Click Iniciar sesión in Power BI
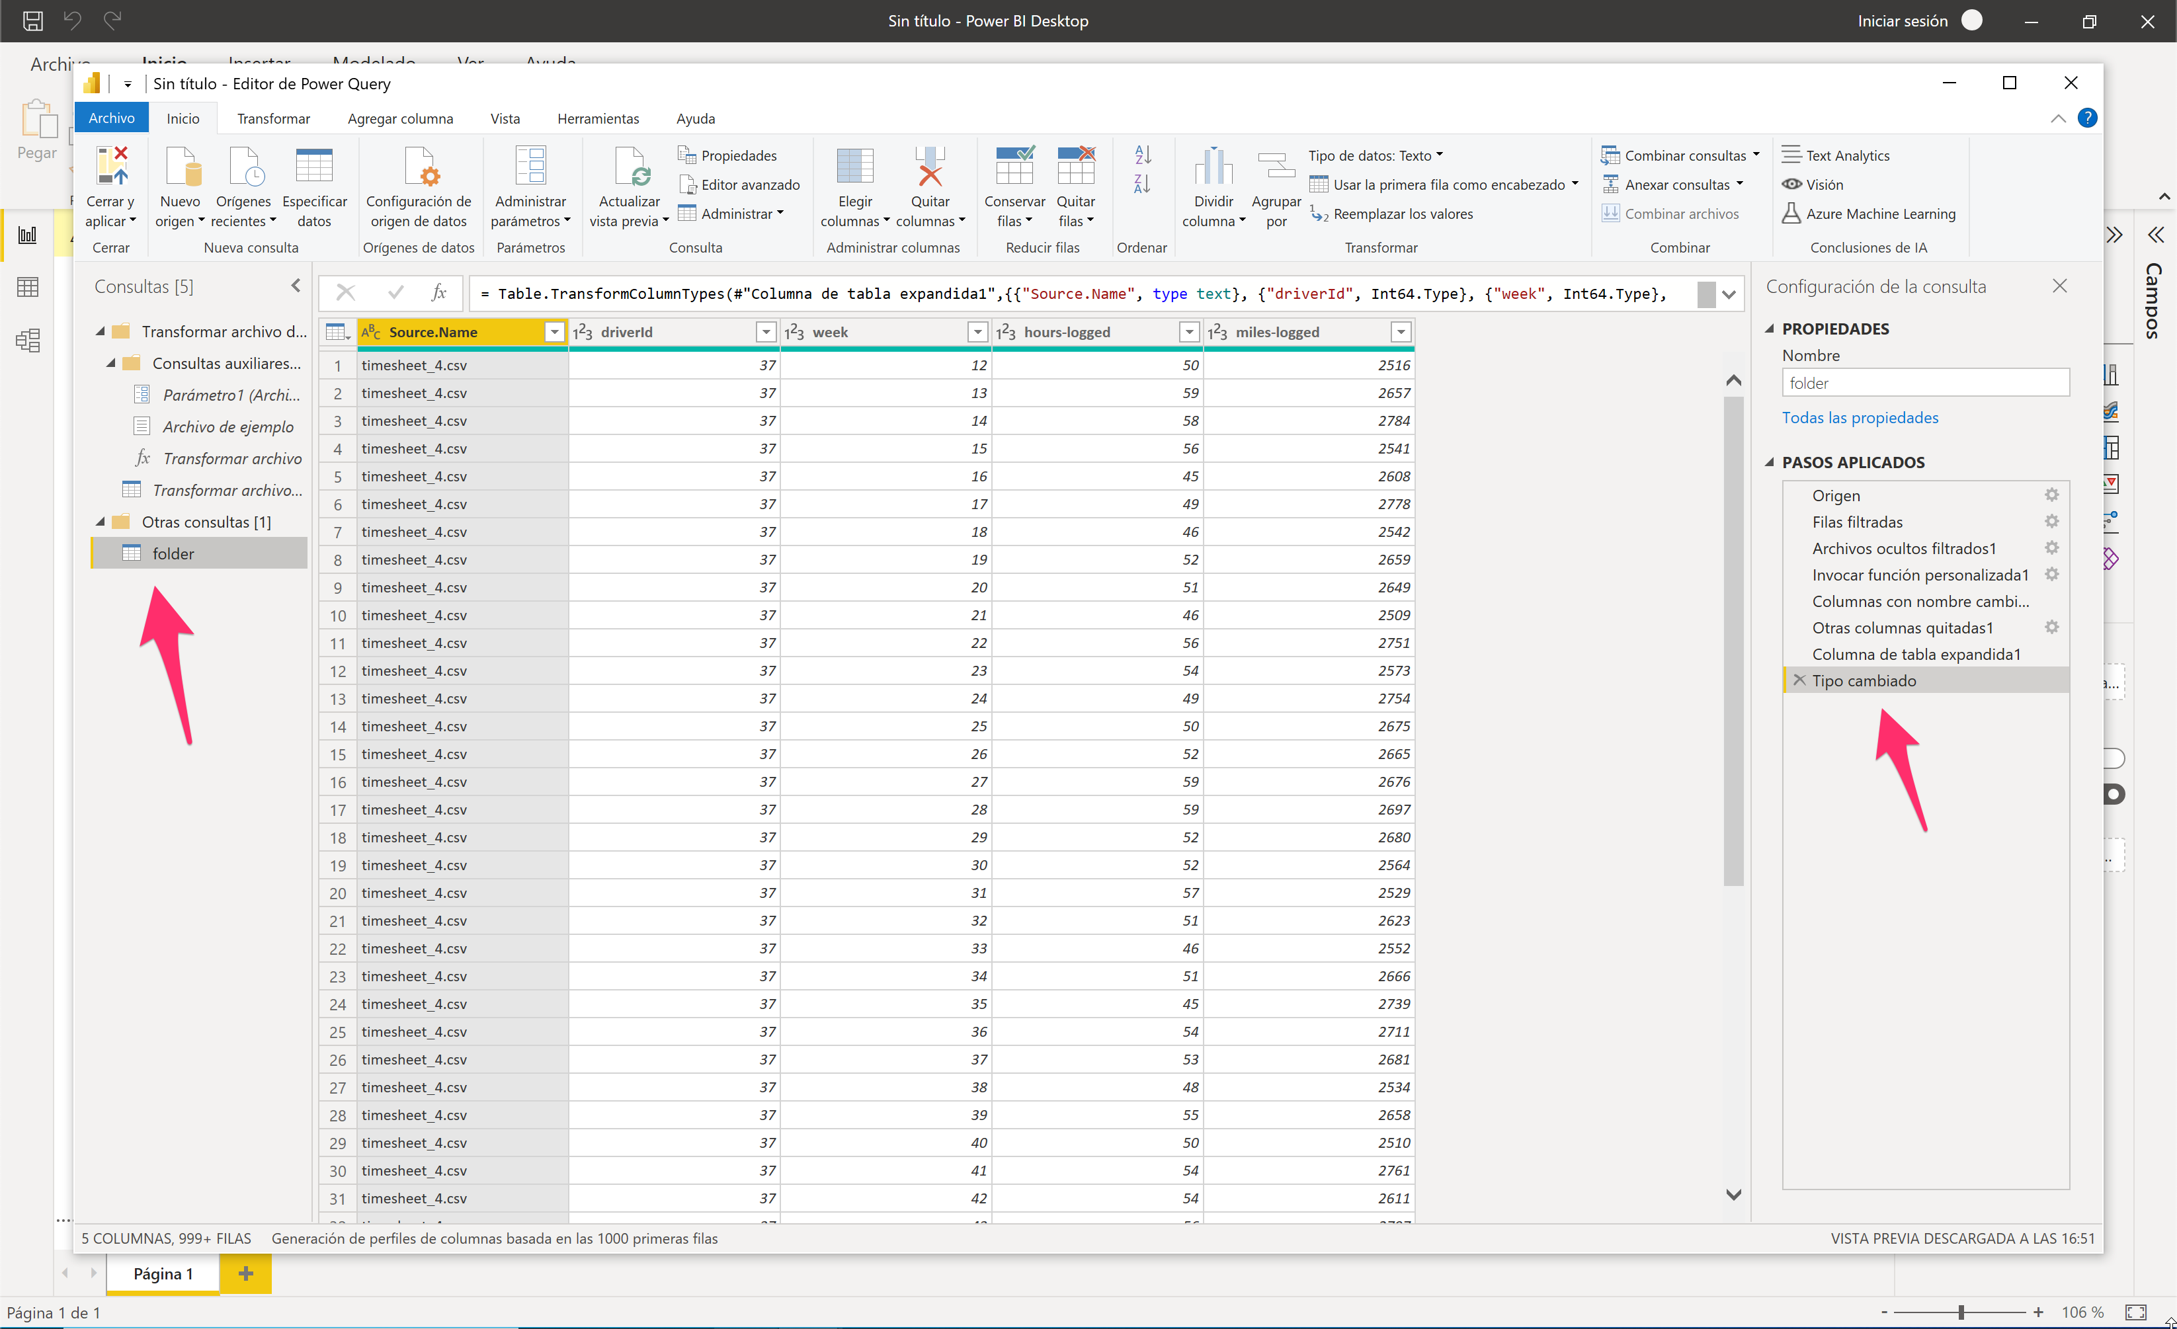This screenshot has width=2177, height=1329. (x=1902, y=21)
